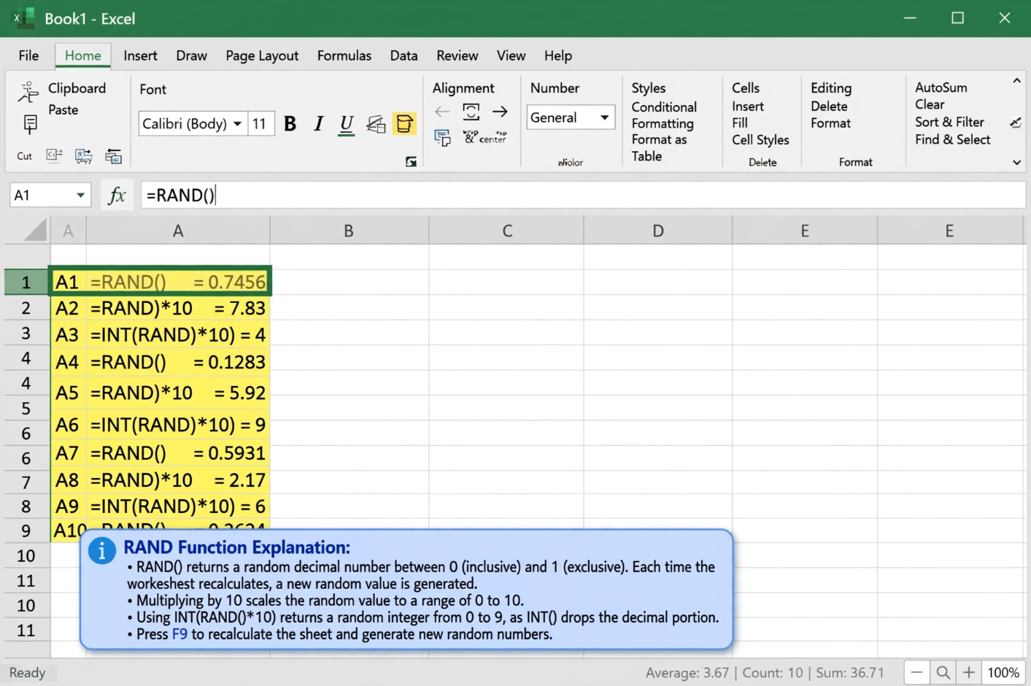Click the Cut command in the Clipboard group
This screenshot has height=686, width=1031.
tap(24, 156)
